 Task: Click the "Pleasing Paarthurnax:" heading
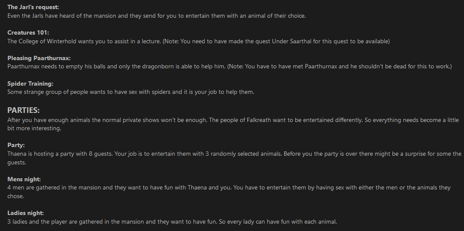tap(39, 58)
